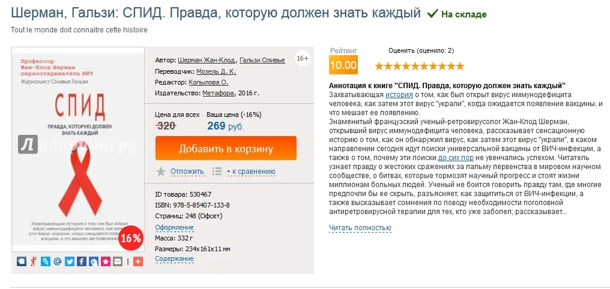Share the book on Twitter
Viewport: 610px width, 289px height.
(70, 261)
